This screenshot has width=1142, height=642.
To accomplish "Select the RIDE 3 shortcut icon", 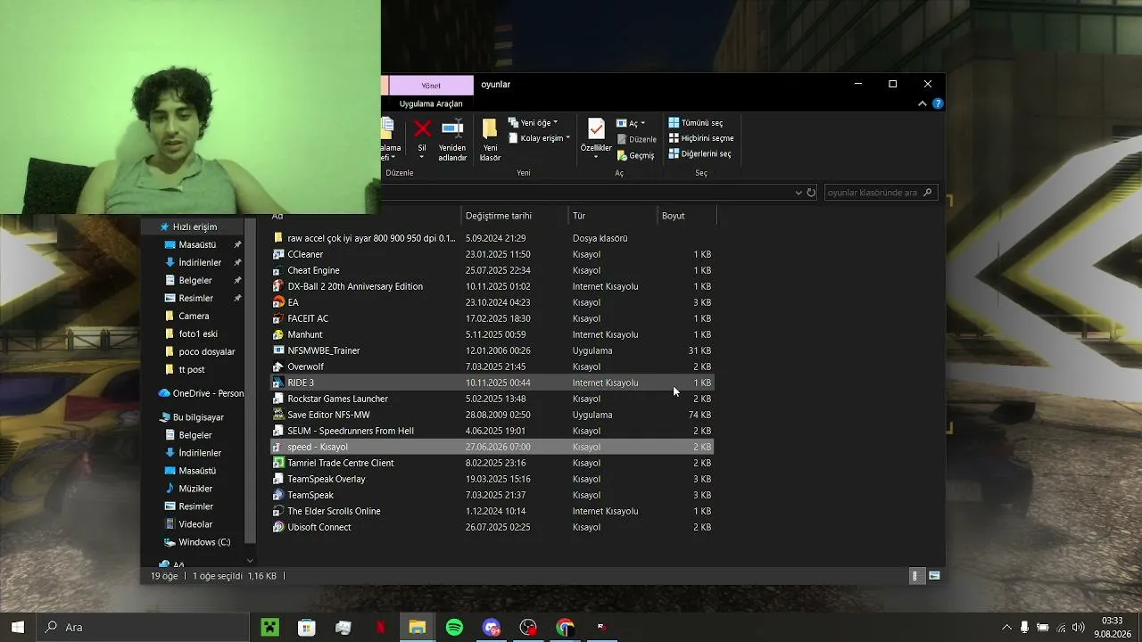I will (x=278, y=383).
